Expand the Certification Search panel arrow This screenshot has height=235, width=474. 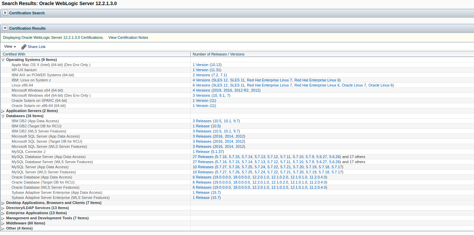pos(5,13)
